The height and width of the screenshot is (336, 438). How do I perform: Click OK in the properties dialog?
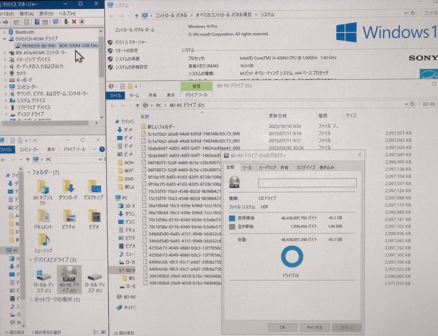point(283,327)
